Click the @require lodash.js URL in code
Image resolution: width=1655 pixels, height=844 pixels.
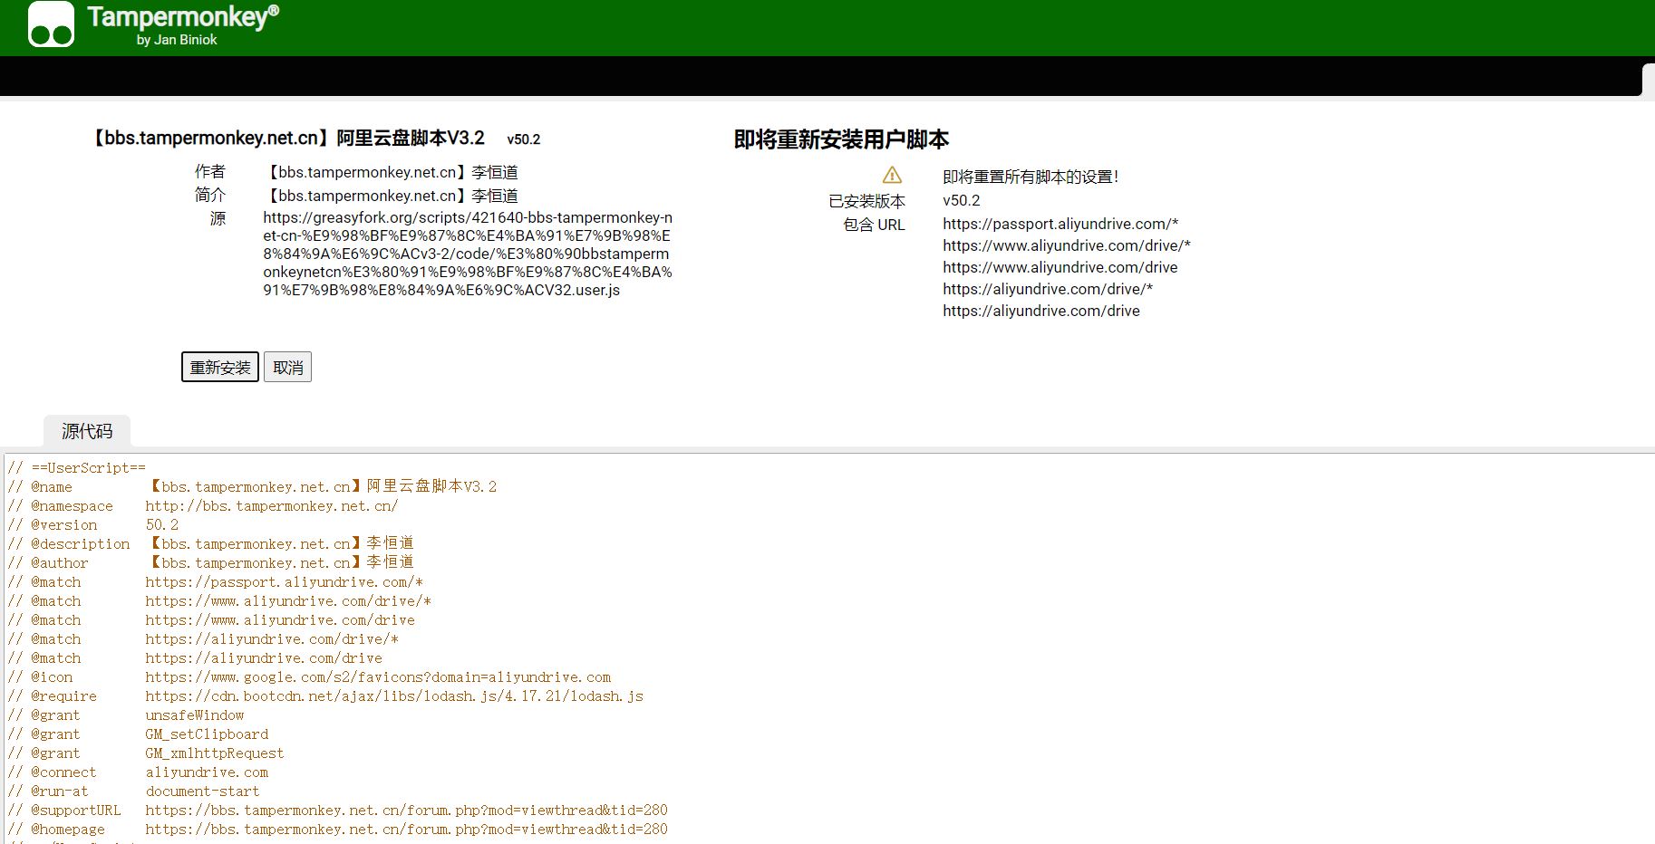(x=393, y=696)
